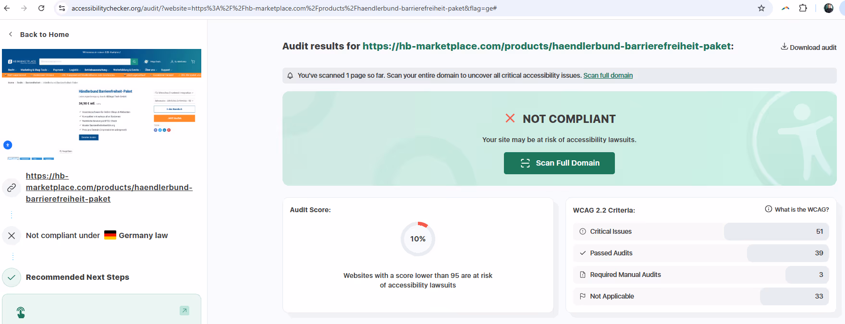Click the Passed Audits count 39 bar
Viewport: 845px width, 324px height.
coord(788,253)
